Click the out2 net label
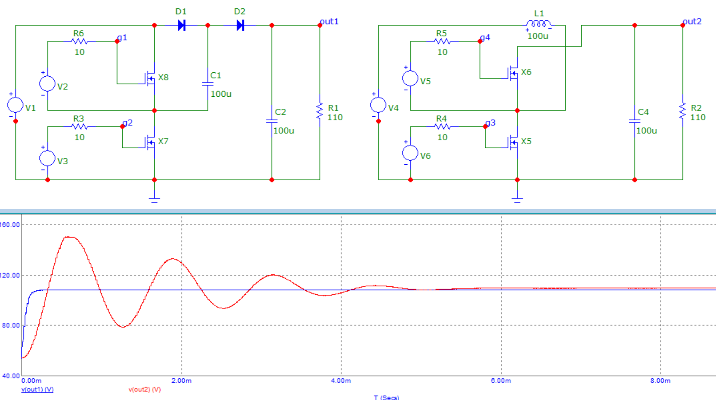The height and width of the screenshot is (400, 716). [x=692, y=21]
